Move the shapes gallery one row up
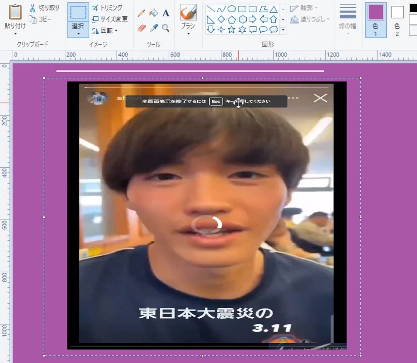Image resolution: width=417 pixels, height=363 pixels. point(283,9)
